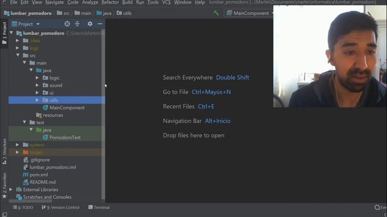Collapse the lumbar_pomodoro root node

[x=11, y=33]
